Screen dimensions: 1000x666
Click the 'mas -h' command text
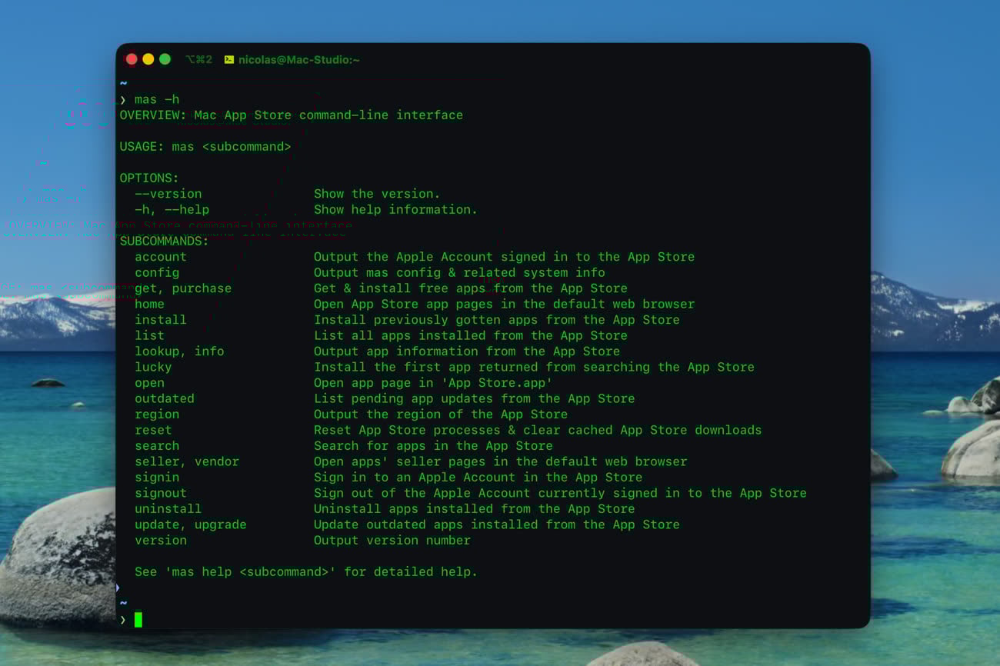(x=156, y=99)
